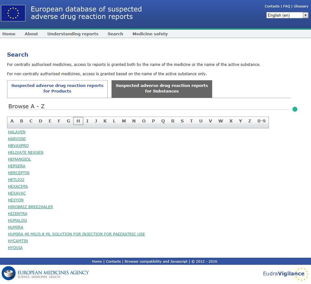Browse medicines starting with A
The width and height of the screenshot is (311, 284).
click(x=12, y=121)
